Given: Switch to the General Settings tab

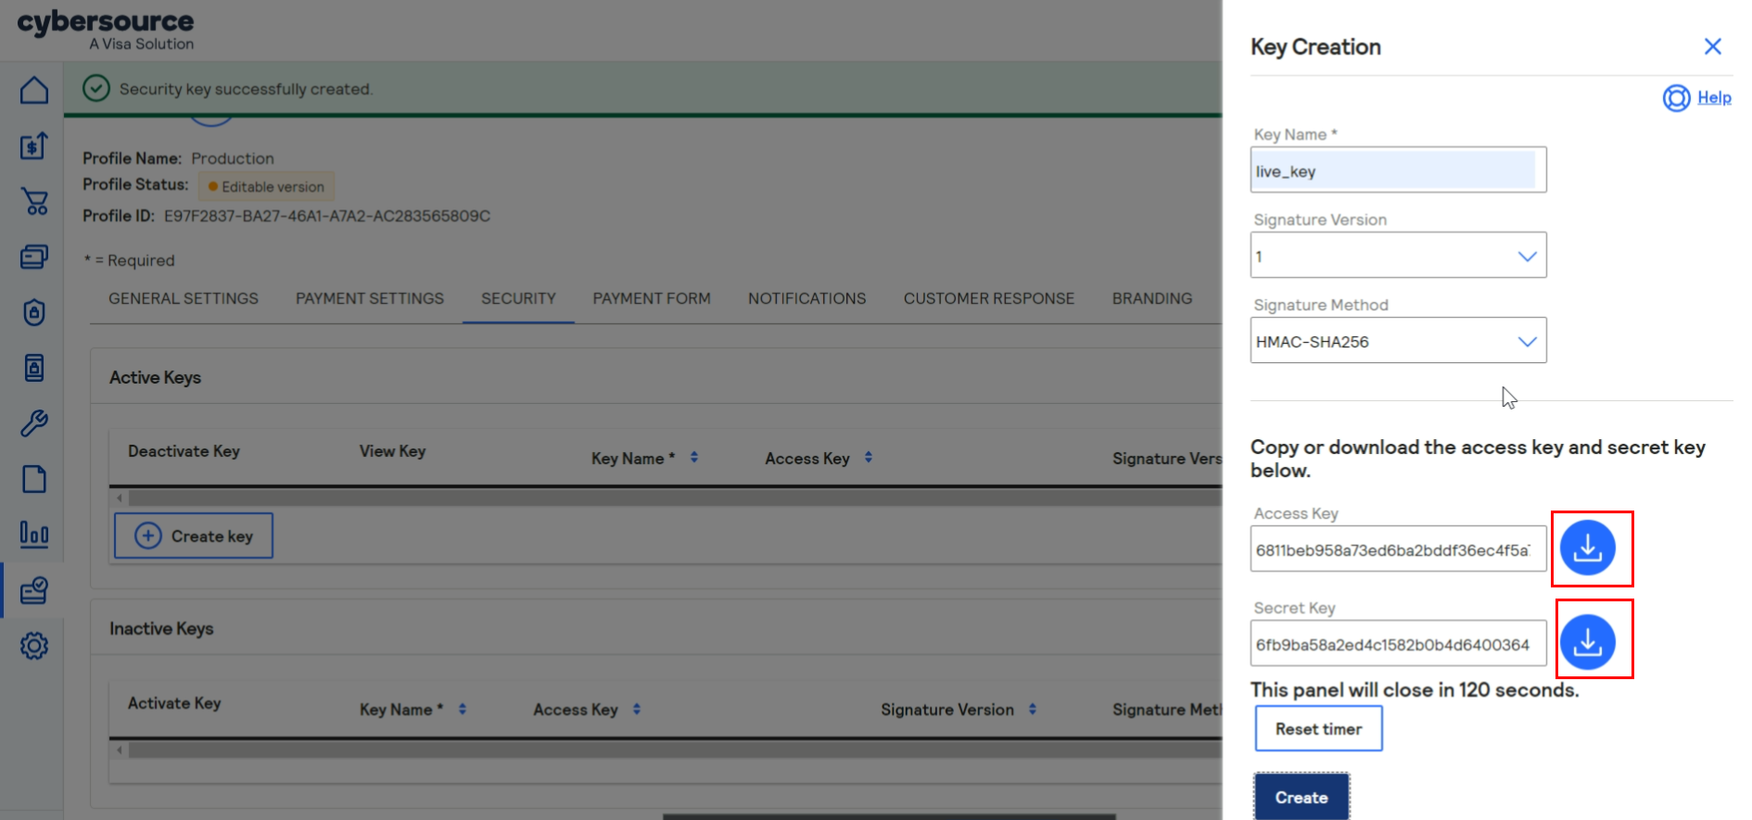Looking at the screenshot, I should point(184,298).
